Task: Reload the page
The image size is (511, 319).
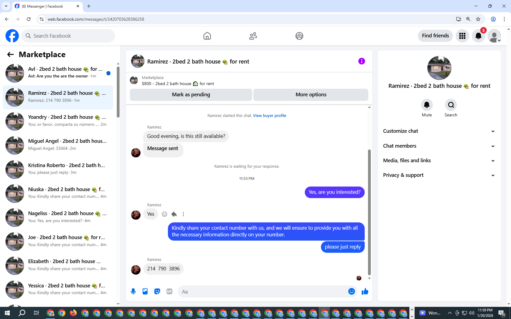Action: (29, 19)
